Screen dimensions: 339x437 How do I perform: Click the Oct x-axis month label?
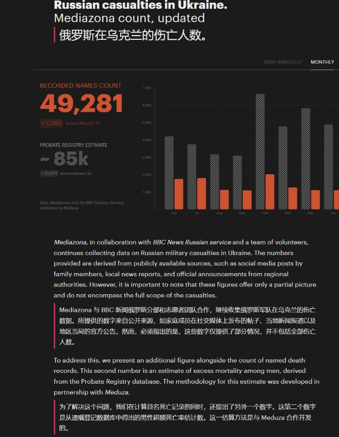tap(265, 213)
